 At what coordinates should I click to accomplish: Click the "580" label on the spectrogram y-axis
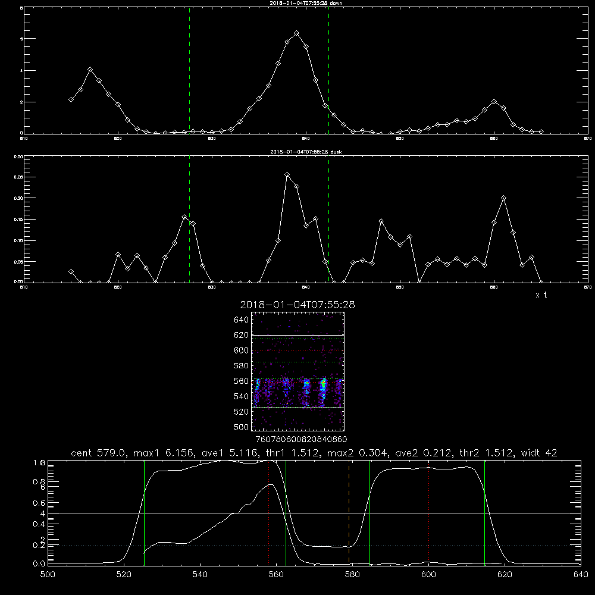[x=242, y=366]
